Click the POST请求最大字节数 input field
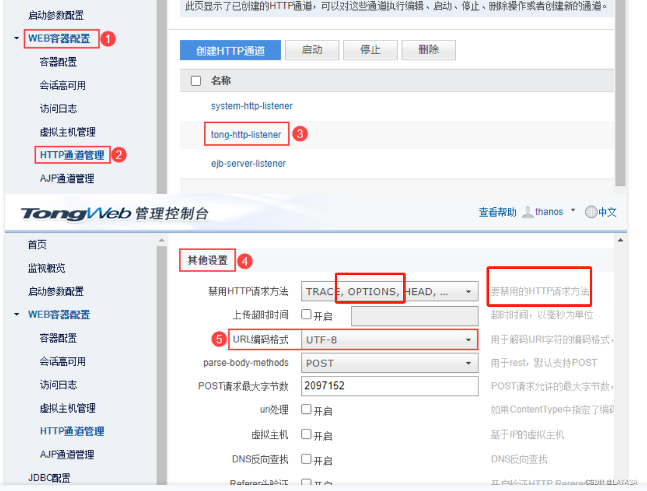 click(x=389, y=386)
